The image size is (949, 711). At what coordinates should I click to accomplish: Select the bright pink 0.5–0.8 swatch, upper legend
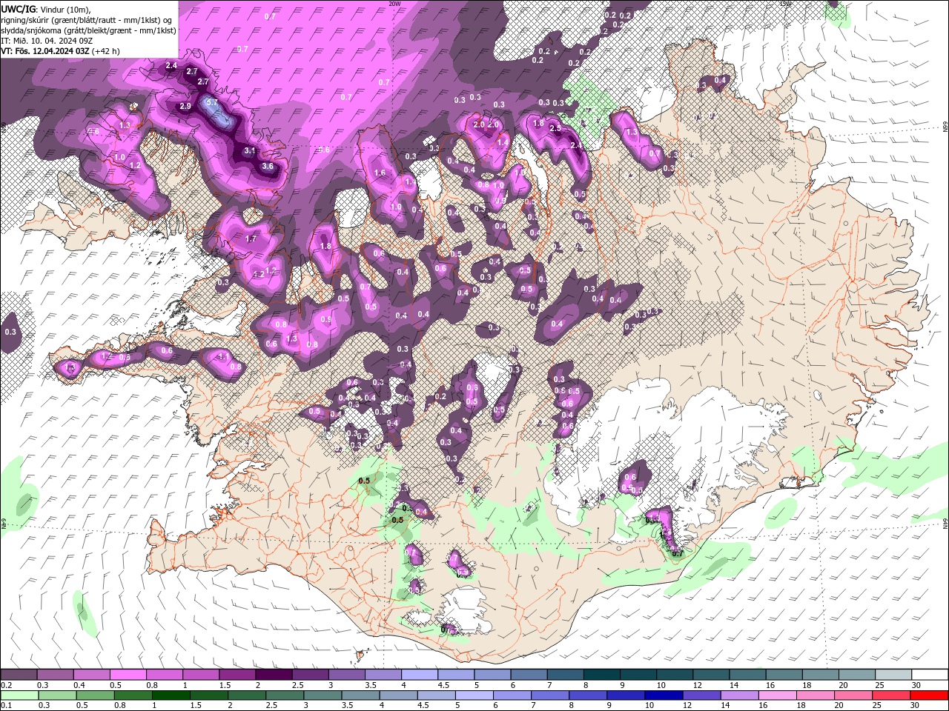click(x=128, y=675)
